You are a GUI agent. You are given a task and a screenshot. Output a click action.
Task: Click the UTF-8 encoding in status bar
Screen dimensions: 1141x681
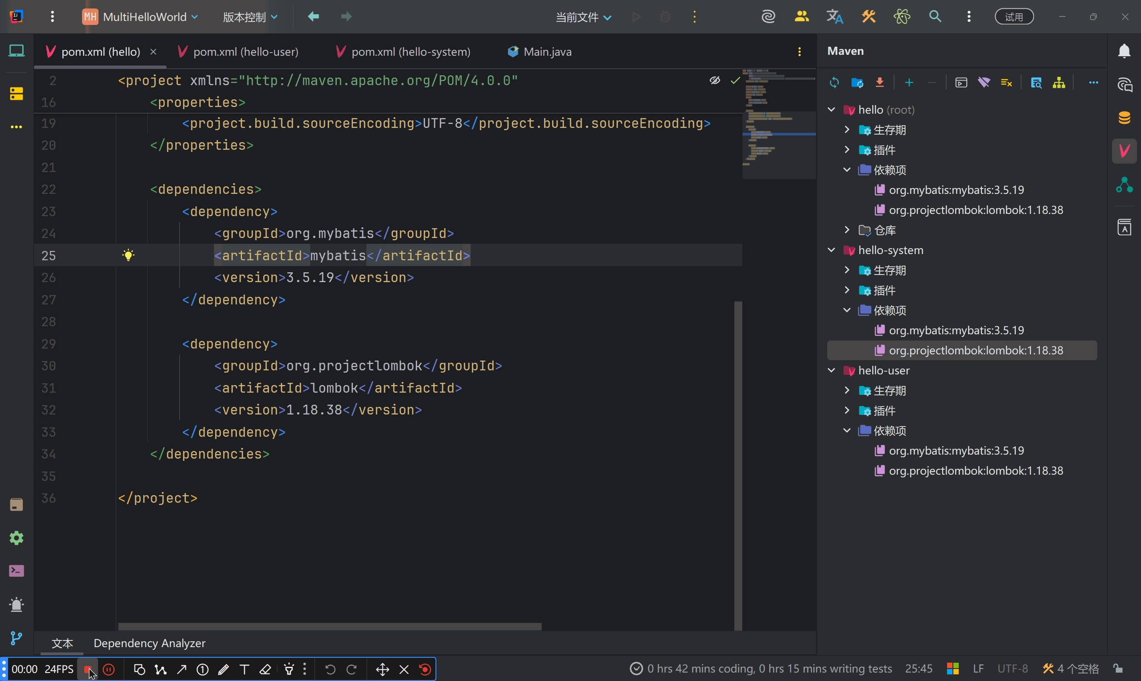(1013, 669)
